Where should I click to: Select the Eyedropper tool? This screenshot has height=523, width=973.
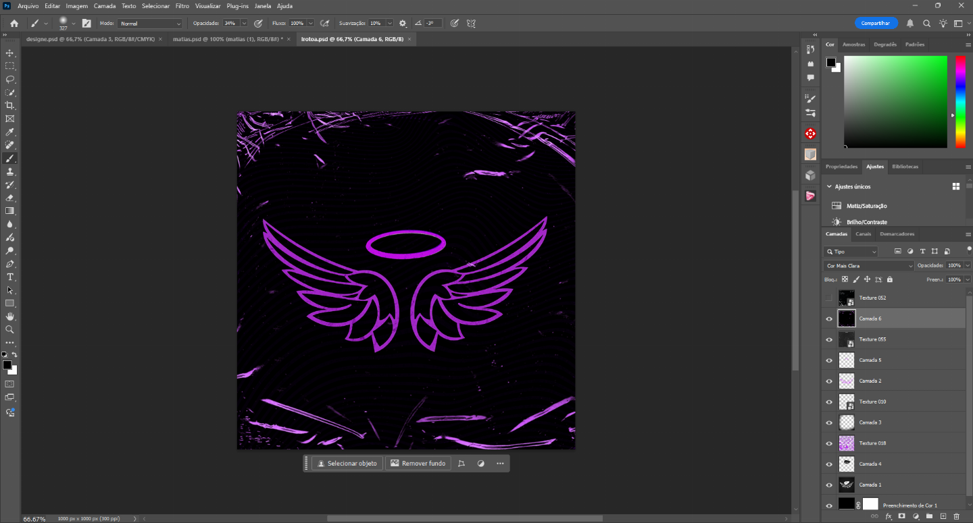(x=10, y=132)
